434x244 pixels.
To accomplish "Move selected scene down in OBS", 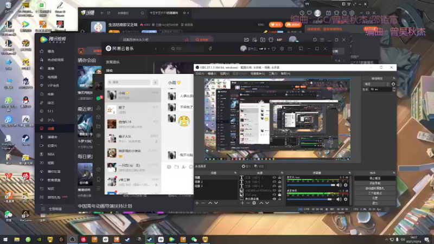I will tap(216, 203).
